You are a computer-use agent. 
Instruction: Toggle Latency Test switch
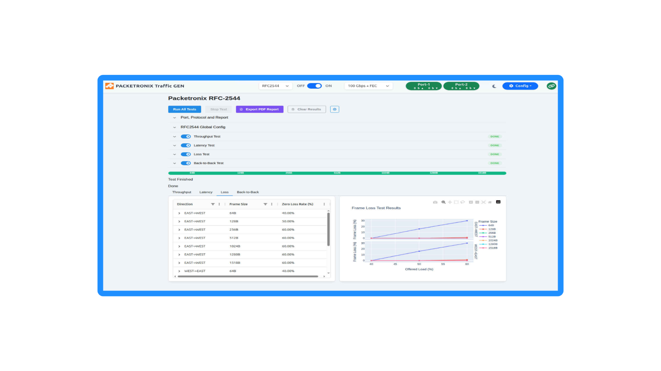pyautogui.click(x=186, y=145)
